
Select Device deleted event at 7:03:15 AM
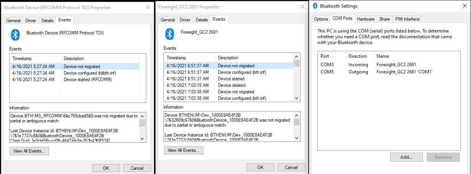229,85
